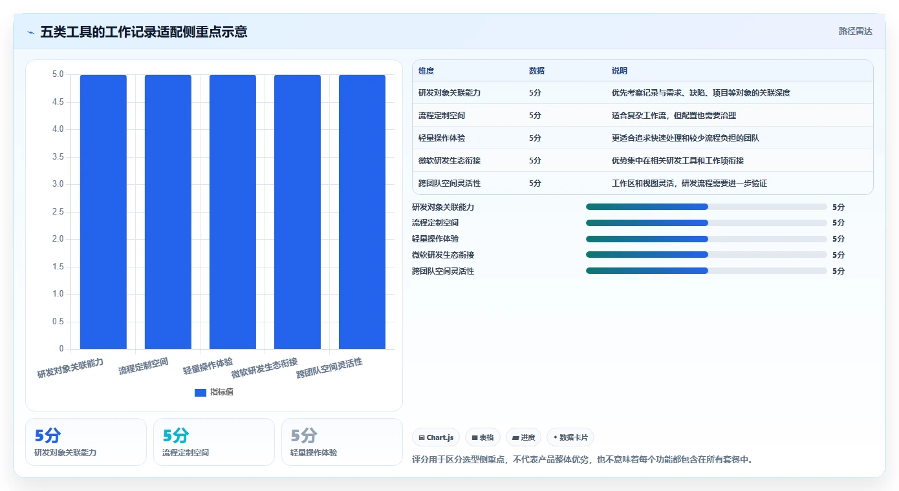The image size is (899, 491).
Task: Click the 微软研发生态衔接 progress bar
Action: [706, 255]
